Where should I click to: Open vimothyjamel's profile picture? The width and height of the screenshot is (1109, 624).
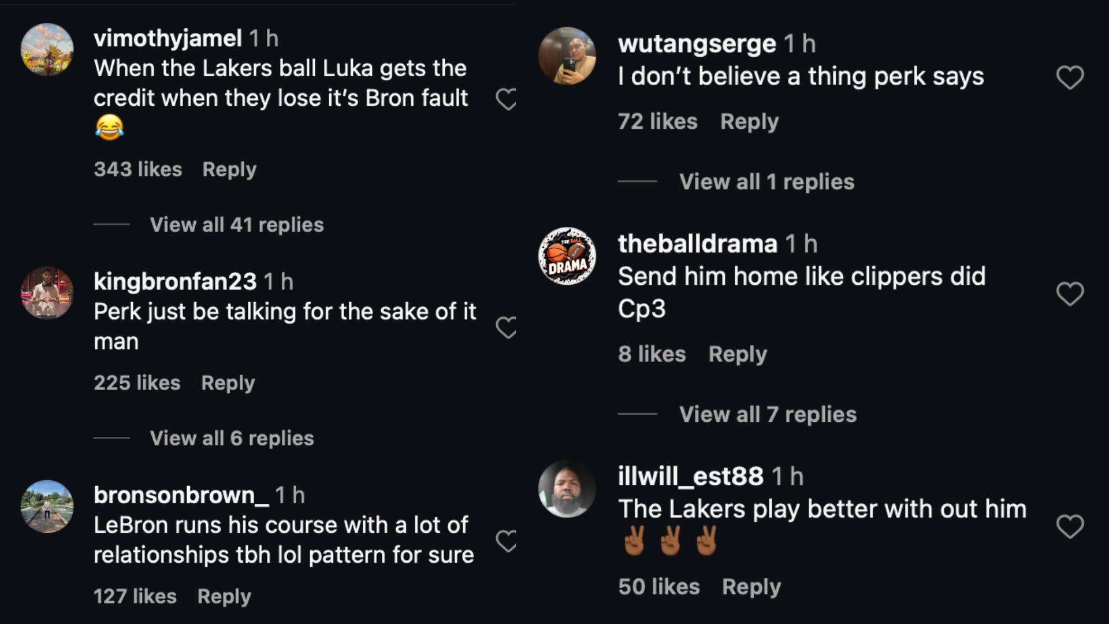(x=47, y=50)
